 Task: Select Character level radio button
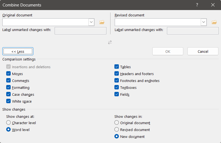9,123
